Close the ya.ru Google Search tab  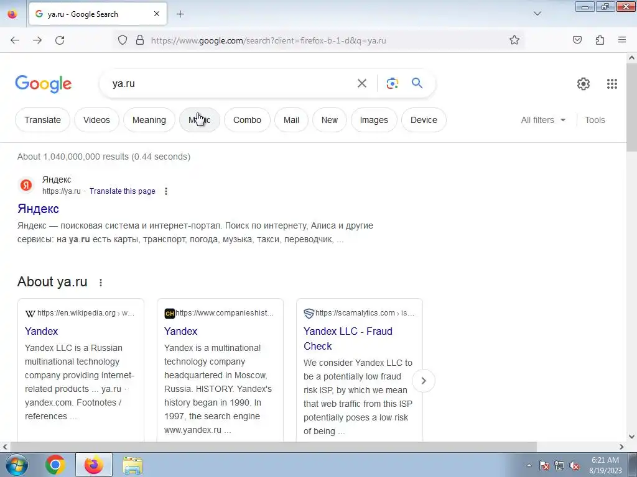point(157,14)
